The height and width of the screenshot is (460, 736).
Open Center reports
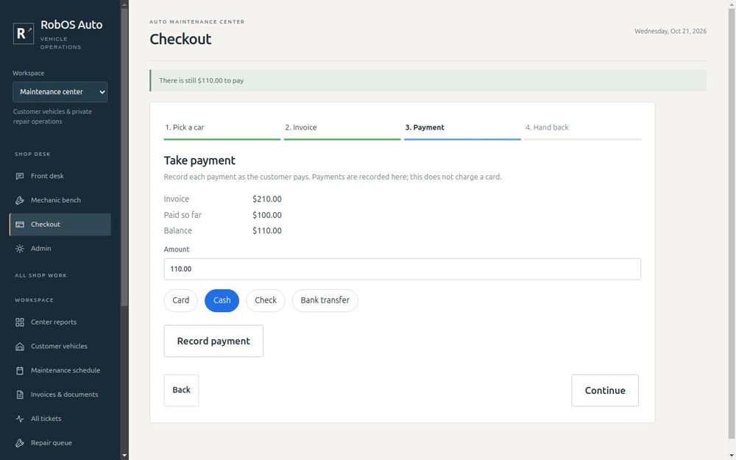point(60,322)
